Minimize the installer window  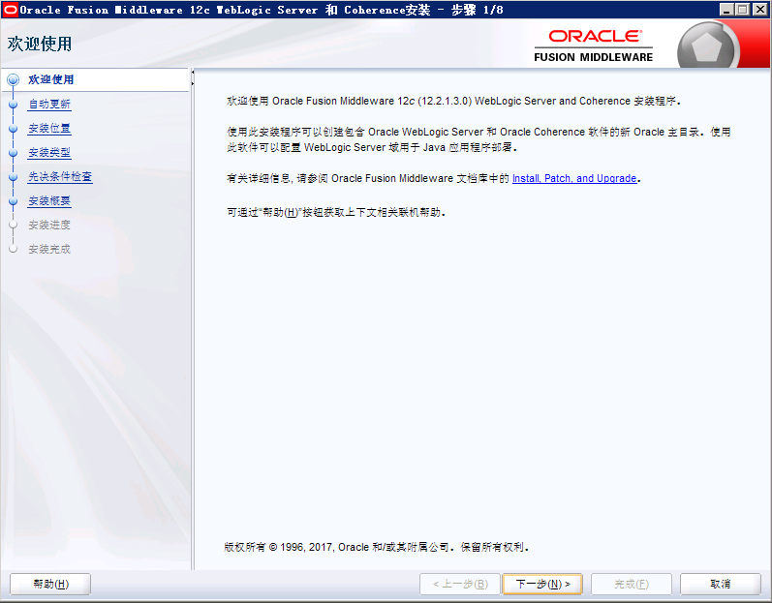(x=726, y=10)
